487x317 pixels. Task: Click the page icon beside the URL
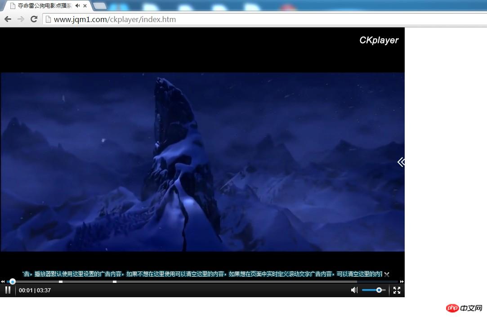(48, 19)
